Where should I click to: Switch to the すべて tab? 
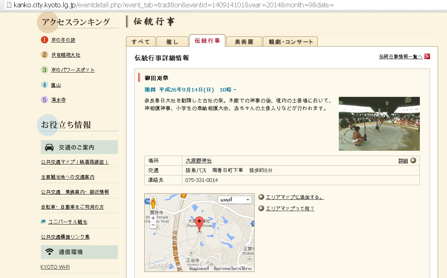point(141,42)
